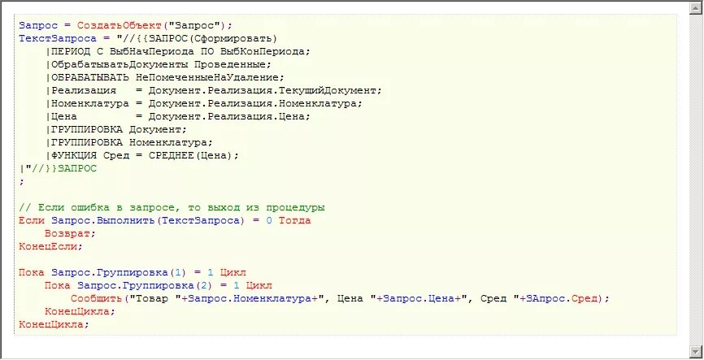
Task: Click line with 'Документ.Реализация.Цена;'
Action: click(178, 116)
